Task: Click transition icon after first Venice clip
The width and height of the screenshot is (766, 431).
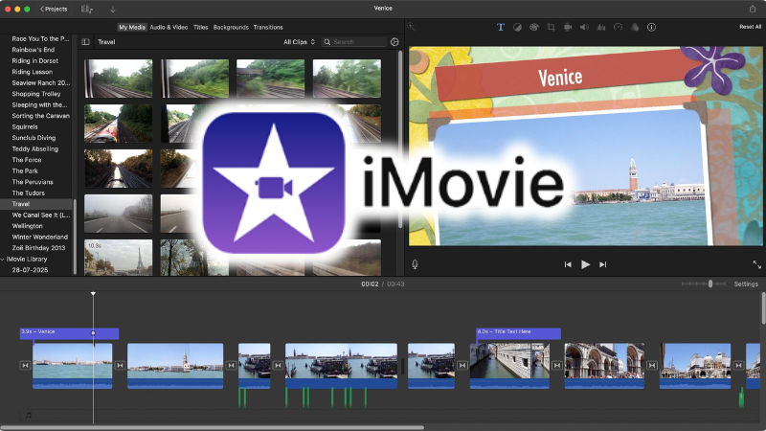Action: pyautogui.click(x=120, y=365)
